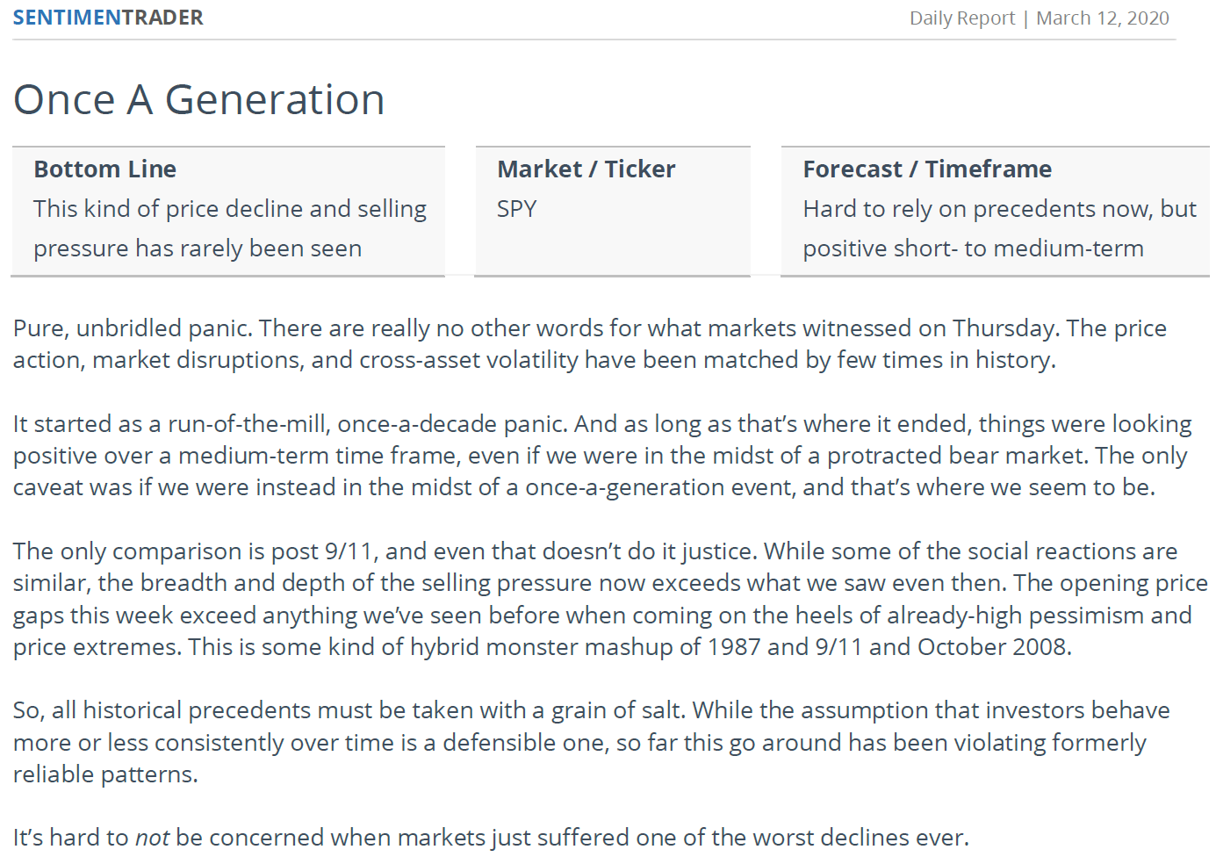
Task: Click the 'October 2008' text
Action: [x=992, y=647]
